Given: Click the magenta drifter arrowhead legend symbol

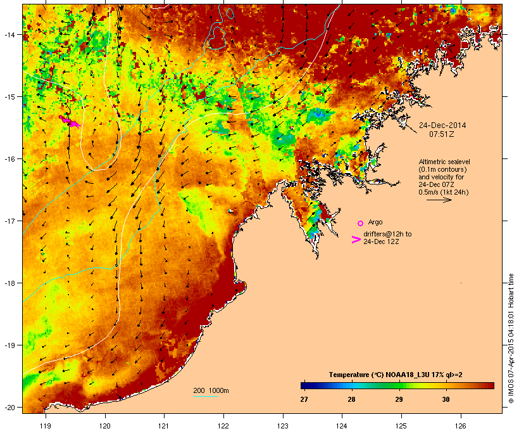Looking at the screenshot, I should pos(356,240).
